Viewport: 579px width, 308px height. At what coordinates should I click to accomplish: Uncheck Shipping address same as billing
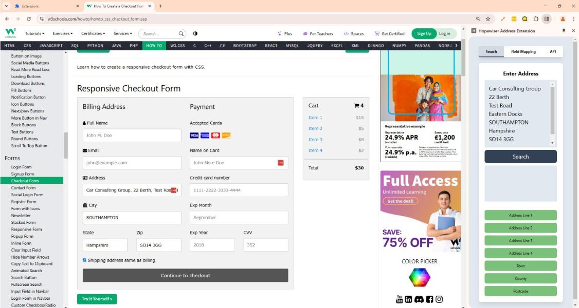pyautogui.click(x=85, y=260)
